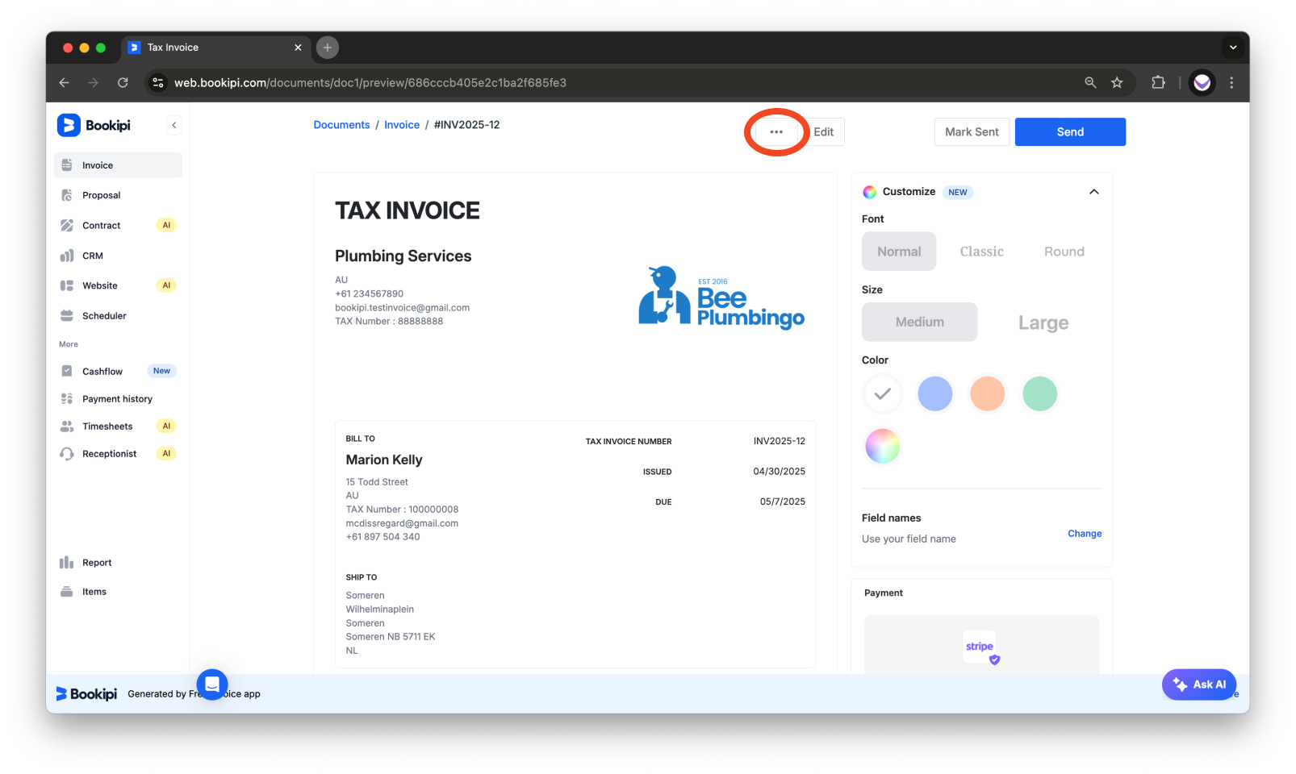
Task: Select the Round font option
Action: (1063, 251)
